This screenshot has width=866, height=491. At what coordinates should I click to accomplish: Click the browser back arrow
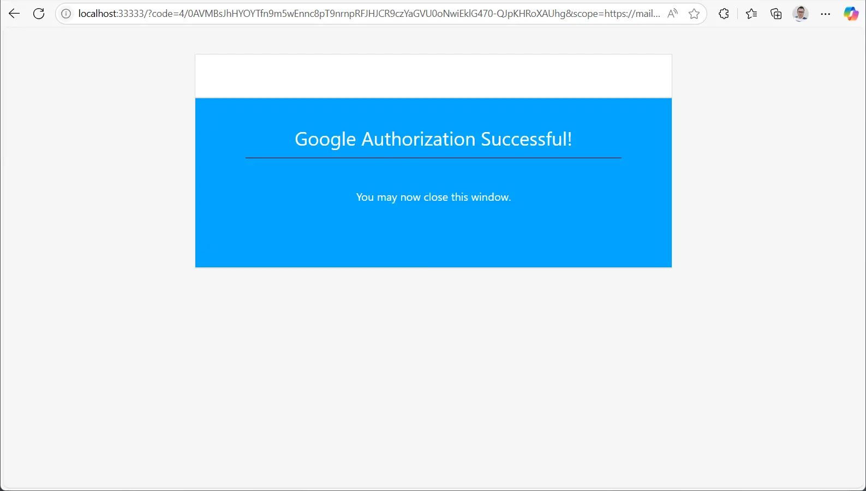[14, 14]
